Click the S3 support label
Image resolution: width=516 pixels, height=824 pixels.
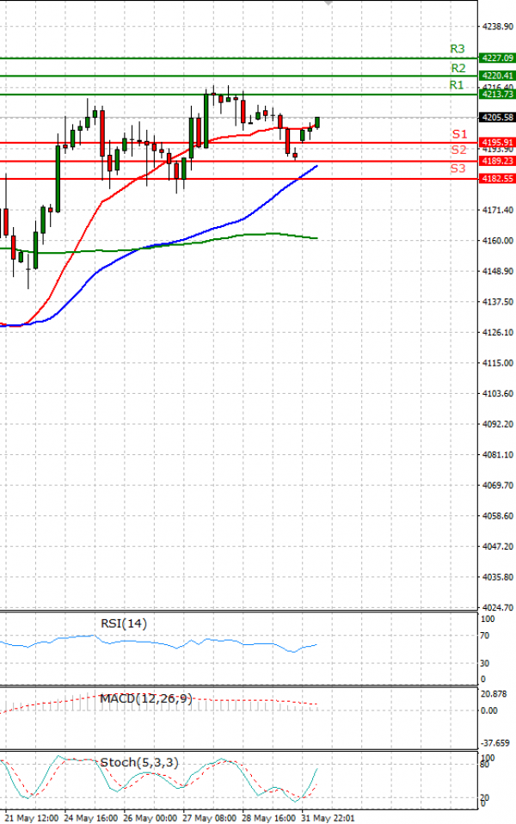458,169
